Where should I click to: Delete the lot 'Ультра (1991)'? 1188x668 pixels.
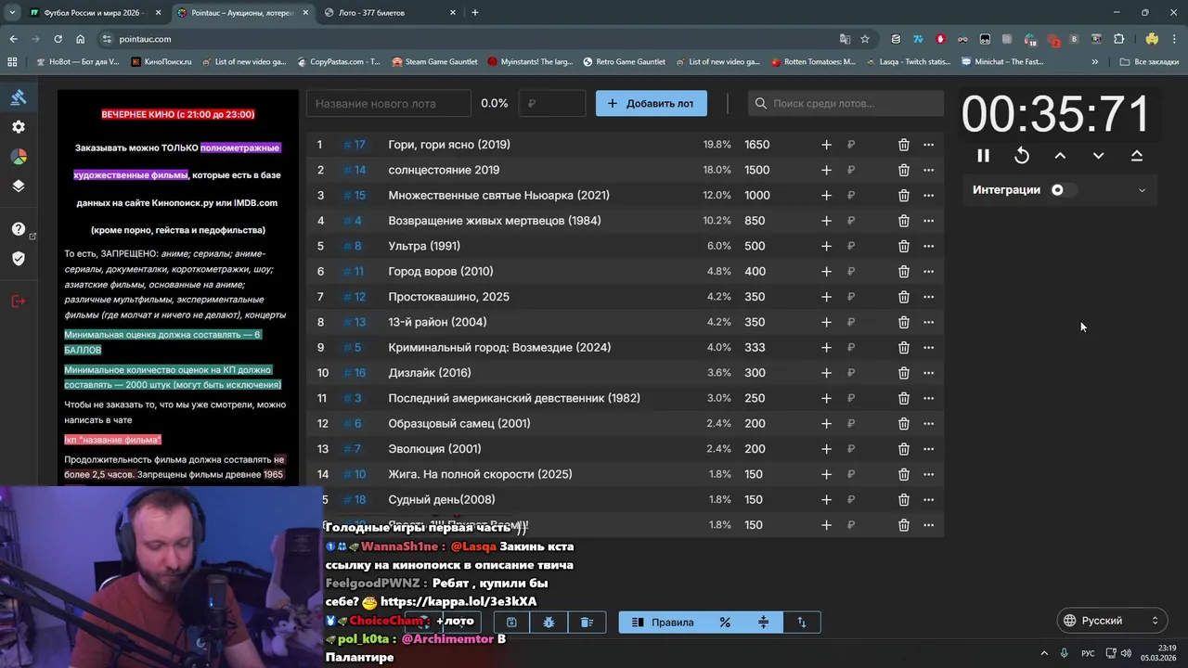[903, 246]
